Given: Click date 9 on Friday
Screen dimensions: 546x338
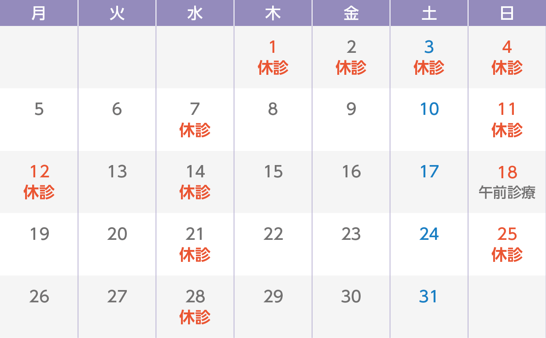Looking at the screenshot, I should (x=351, y=109).
